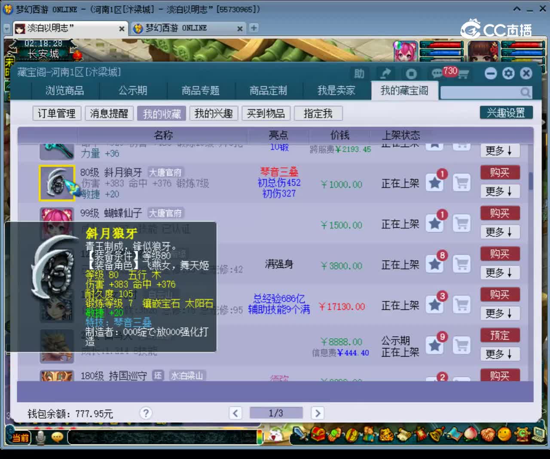Viewport: 550px width, 459px height.
Task: Open chat bubble emoji icon in chat bar
Action: tap(58, 438)
